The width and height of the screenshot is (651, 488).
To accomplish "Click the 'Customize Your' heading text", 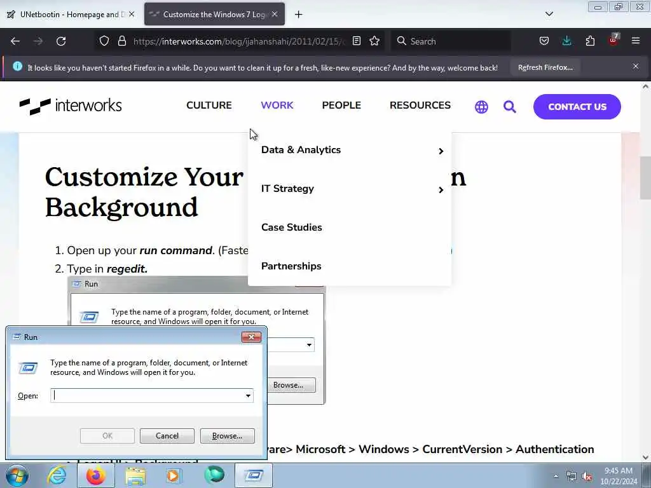I will tap(144, 177).
